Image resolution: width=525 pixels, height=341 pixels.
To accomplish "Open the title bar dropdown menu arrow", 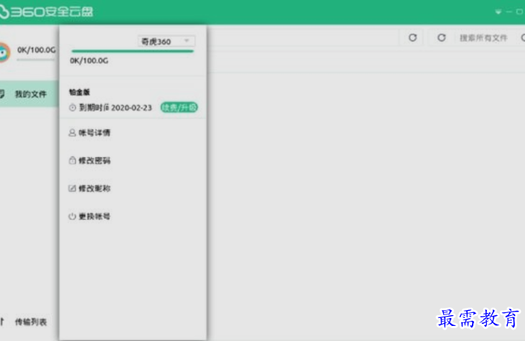I will pos(498,12).
